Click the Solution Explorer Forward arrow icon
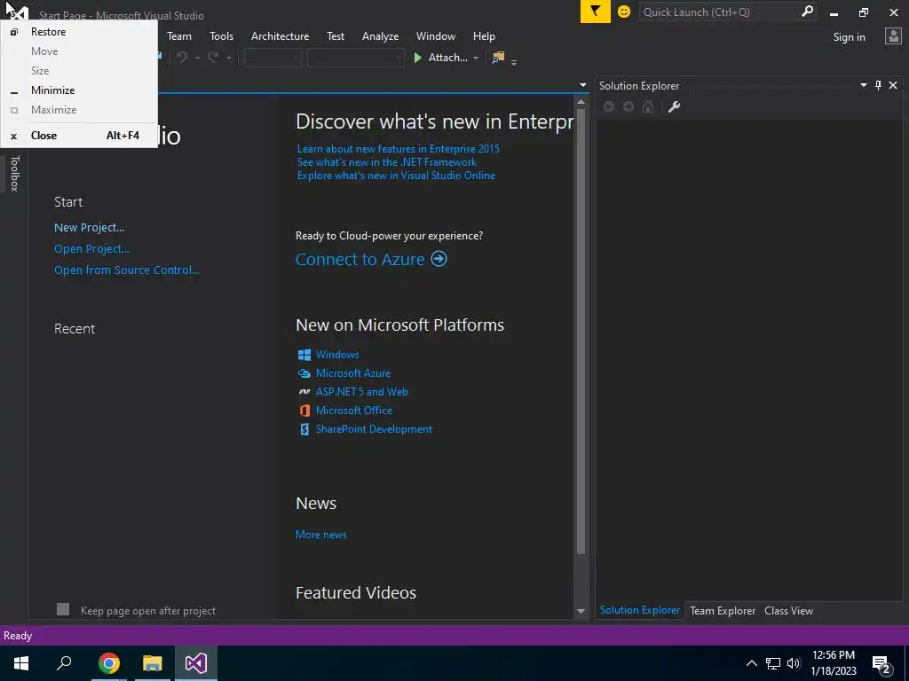This screenshot has height=681, width=909. [628, 106]
